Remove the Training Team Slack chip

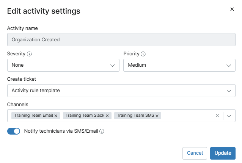coord(107,116)
